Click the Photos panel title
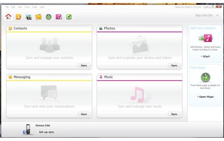This screenshot has height=141, width=224. pos(109,28)
